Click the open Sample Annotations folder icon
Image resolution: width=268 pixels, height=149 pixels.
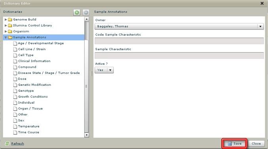tap(10, 37)
